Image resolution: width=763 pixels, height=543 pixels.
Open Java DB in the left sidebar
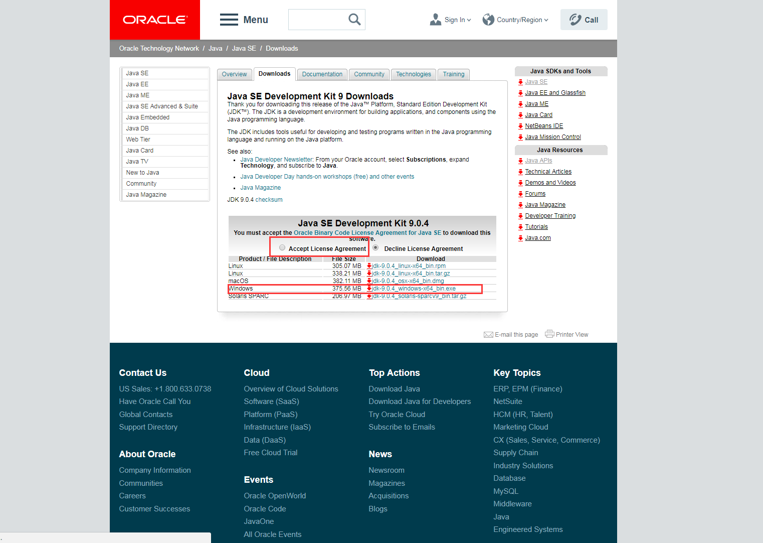(x=137, y=128)
